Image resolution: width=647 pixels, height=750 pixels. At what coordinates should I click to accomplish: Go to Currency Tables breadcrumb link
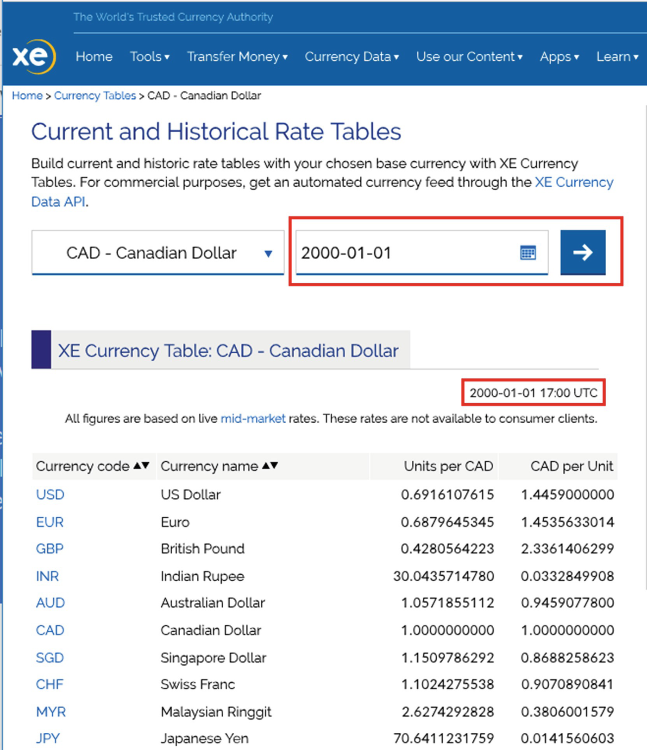point(95,95)
